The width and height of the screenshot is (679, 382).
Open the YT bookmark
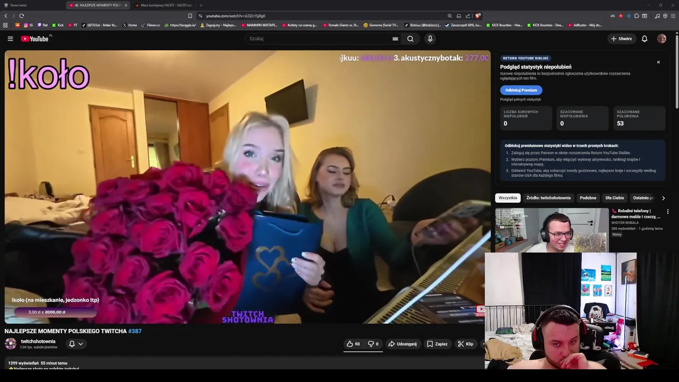73,25
